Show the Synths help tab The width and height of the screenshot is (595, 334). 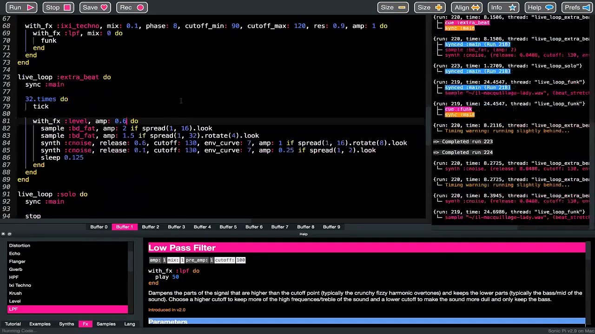click(x=66, y=324)
